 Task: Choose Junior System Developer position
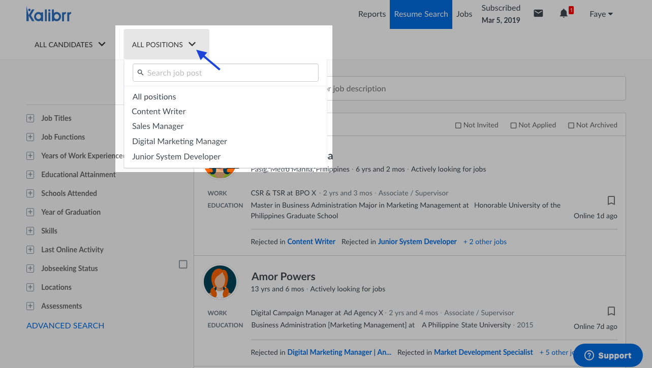(x=176, y=157)
